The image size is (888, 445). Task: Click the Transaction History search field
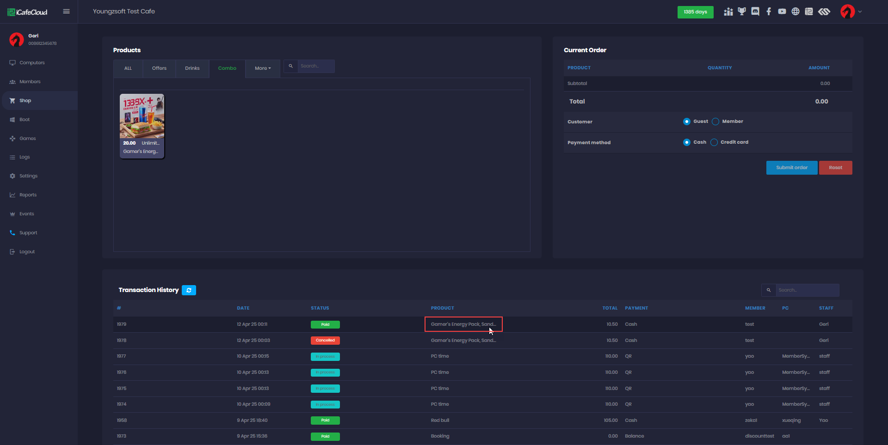(807, 290)
